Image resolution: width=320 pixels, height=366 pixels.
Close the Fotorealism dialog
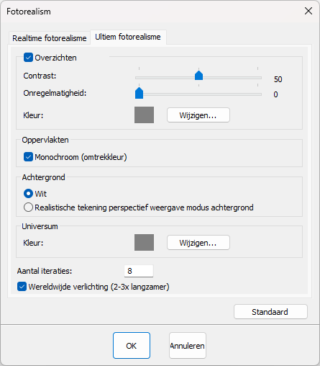point(308,11)
